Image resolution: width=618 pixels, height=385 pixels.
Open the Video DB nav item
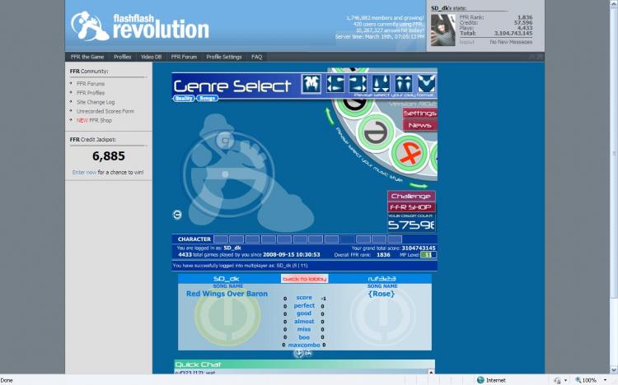[152, 57]
